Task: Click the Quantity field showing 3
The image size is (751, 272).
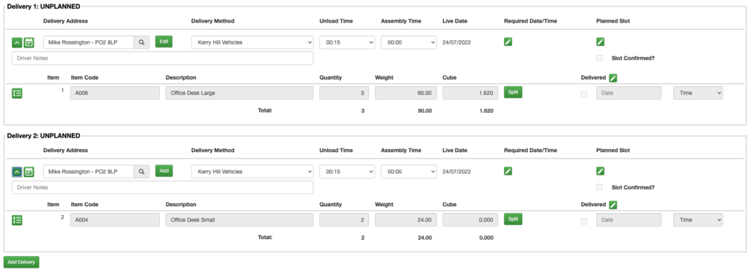Action: point(344,93)
